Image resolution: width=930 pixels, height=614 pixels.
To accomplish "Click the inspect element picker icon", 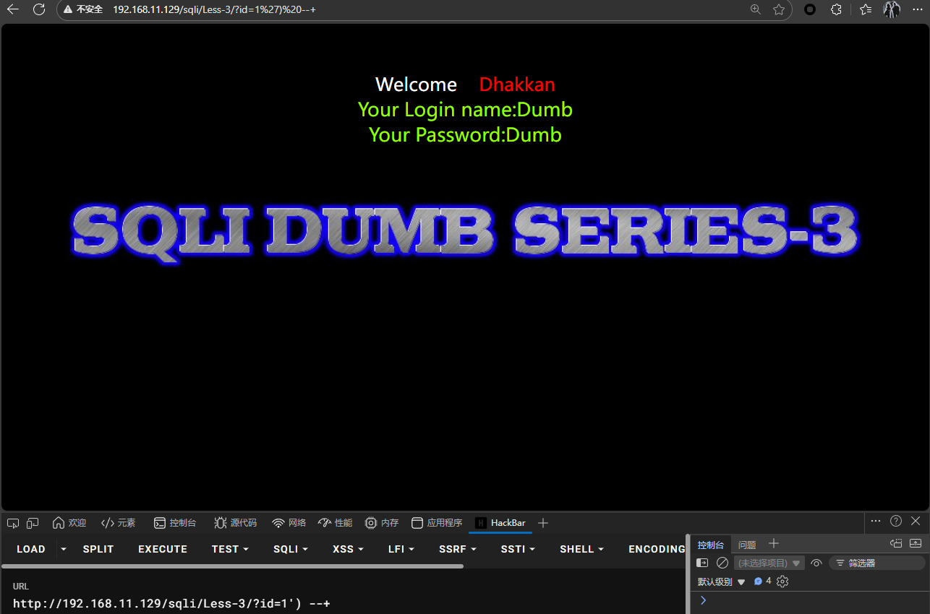I will (x=12, y=522).
